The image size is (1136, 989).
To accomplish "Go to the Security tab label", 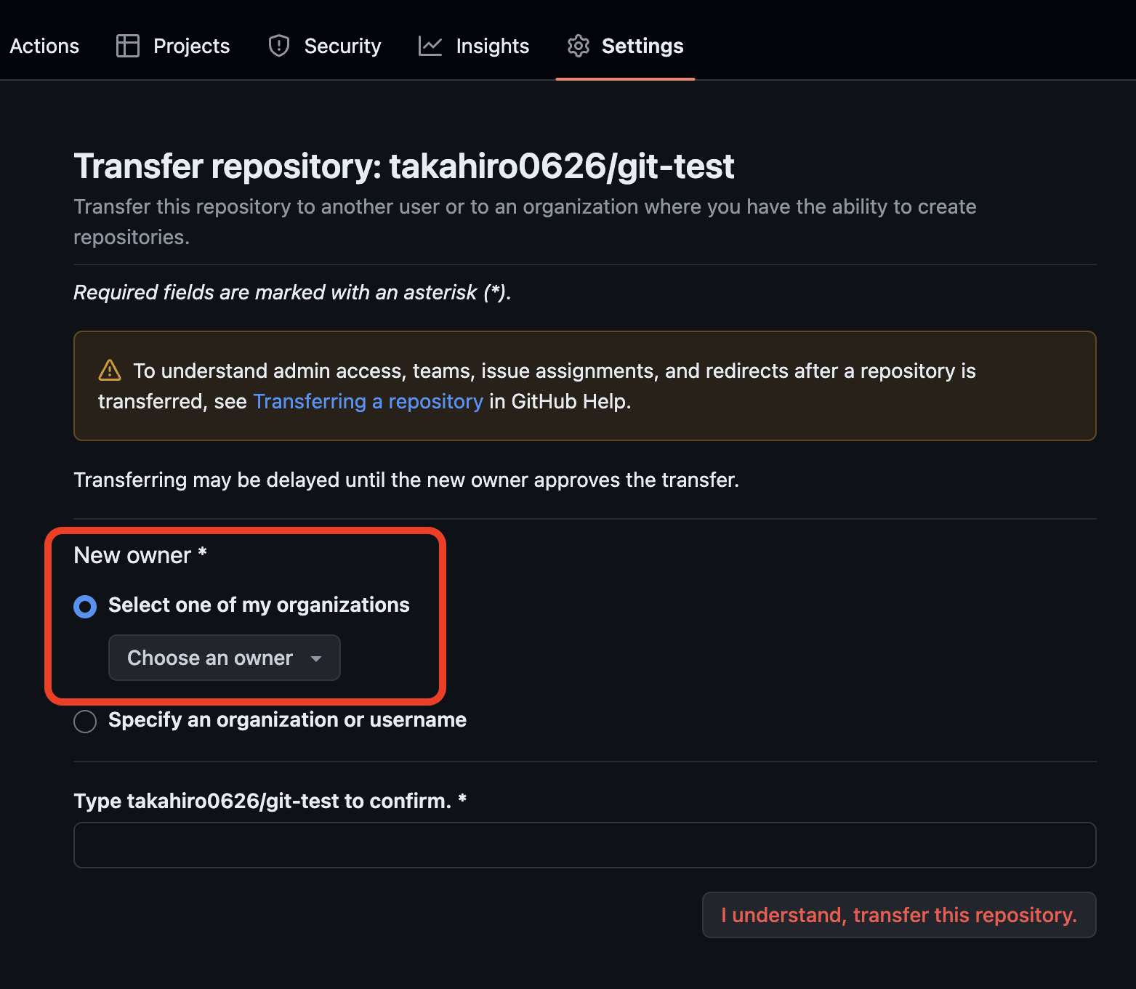I will [x=342, y=46].
